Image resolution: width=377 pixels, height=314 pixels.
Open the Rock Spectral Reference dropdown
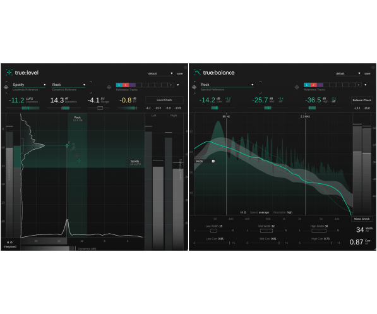pos(227,85)
